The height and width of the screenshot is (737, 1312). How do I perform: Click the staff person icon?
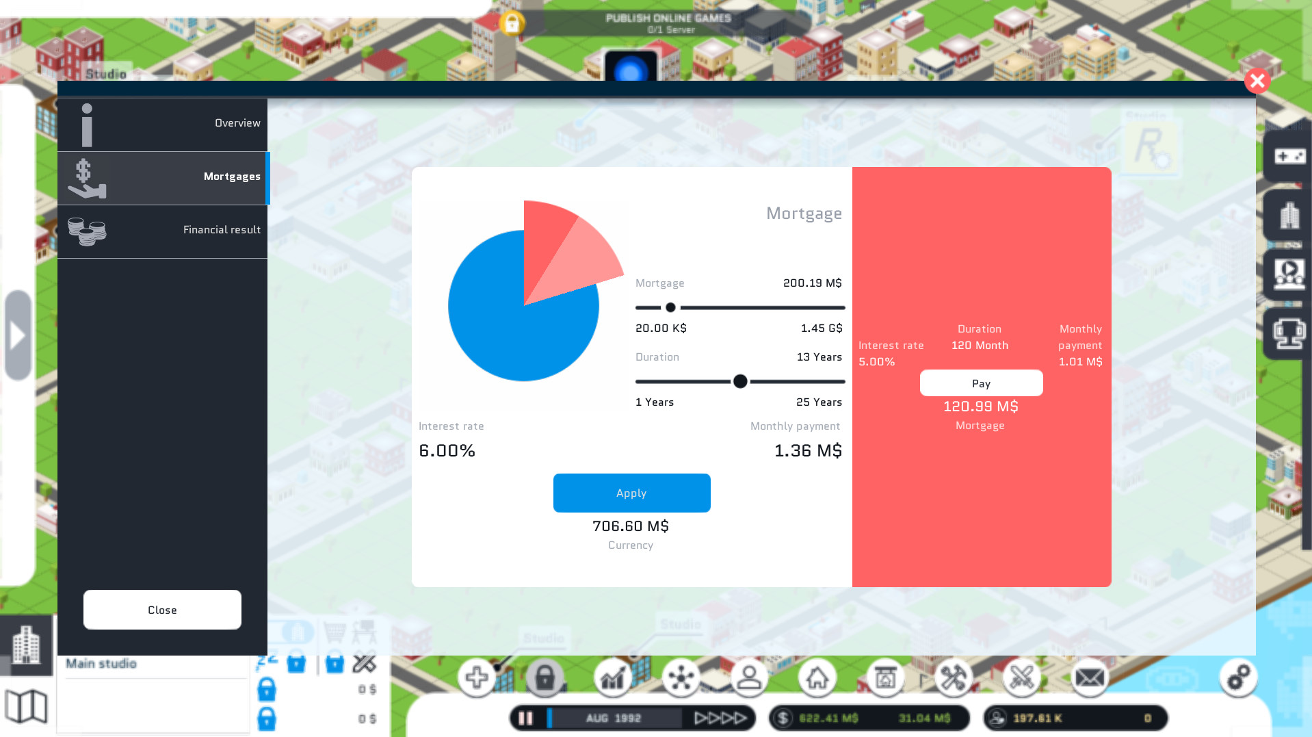point(749,678)
